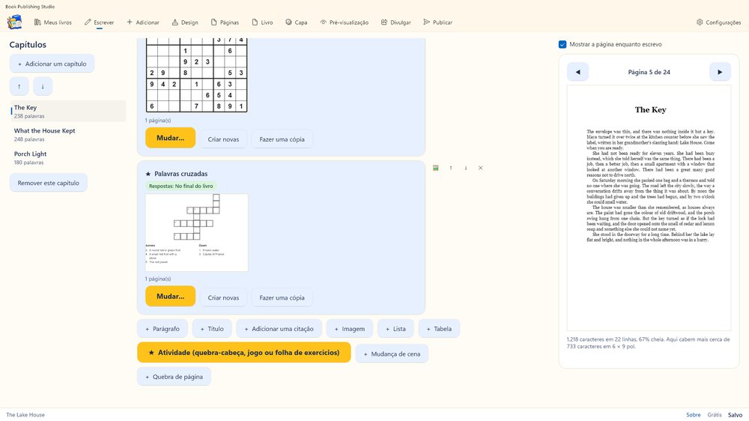Switch to the Escrever tab

coord(100,22)
